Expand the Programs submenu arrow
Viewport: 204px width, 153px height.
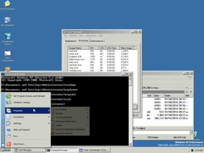tap(49, 110)
